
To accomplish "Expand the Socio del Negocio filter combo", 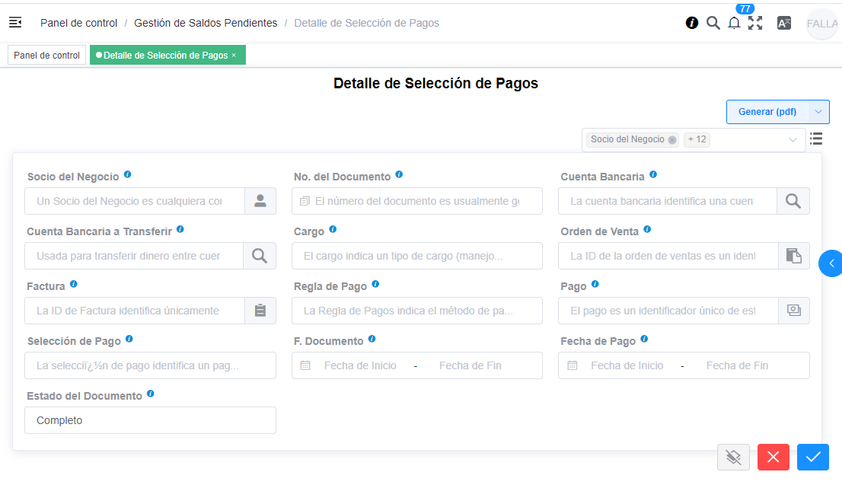I will click(793, 139).
